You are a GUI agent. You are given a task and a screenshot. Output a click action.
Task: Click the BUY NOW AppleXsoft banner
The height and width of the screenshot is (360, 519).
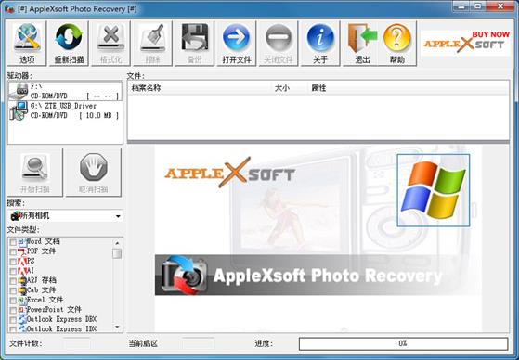[465, 44]
